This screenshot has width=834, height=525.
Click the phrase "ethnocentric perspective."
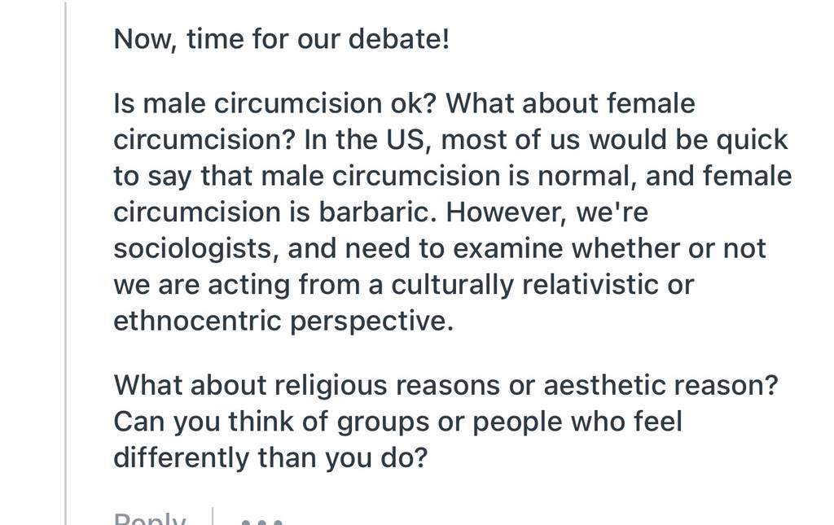[x=283, y=321]
